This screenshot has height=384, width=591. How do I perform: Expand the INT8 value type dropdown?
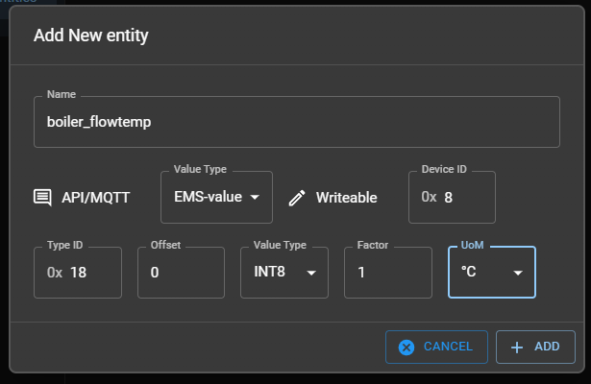(310, 273)
